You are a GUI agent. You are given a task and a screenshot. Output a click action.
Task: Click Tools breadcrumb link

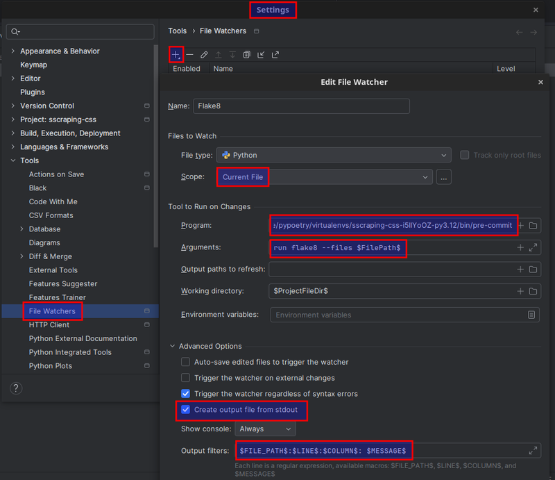(178, 31)
